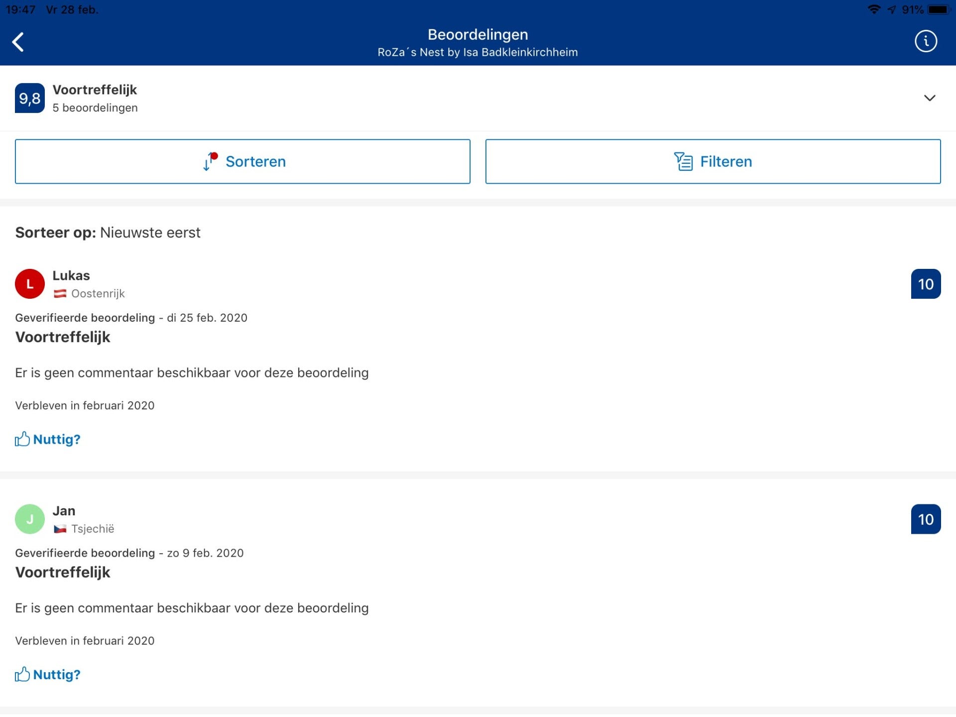Screen dimensions: 956x717
Task: Tap the 9,8 overall score badge
Action: 30,99
